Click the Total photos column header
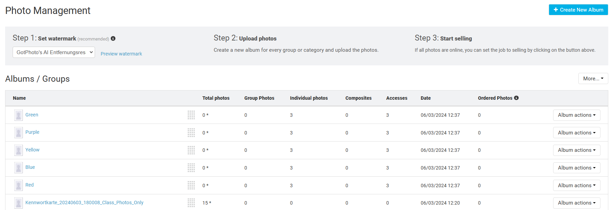This screenshot has width=610, height=210. pos(216,98)
